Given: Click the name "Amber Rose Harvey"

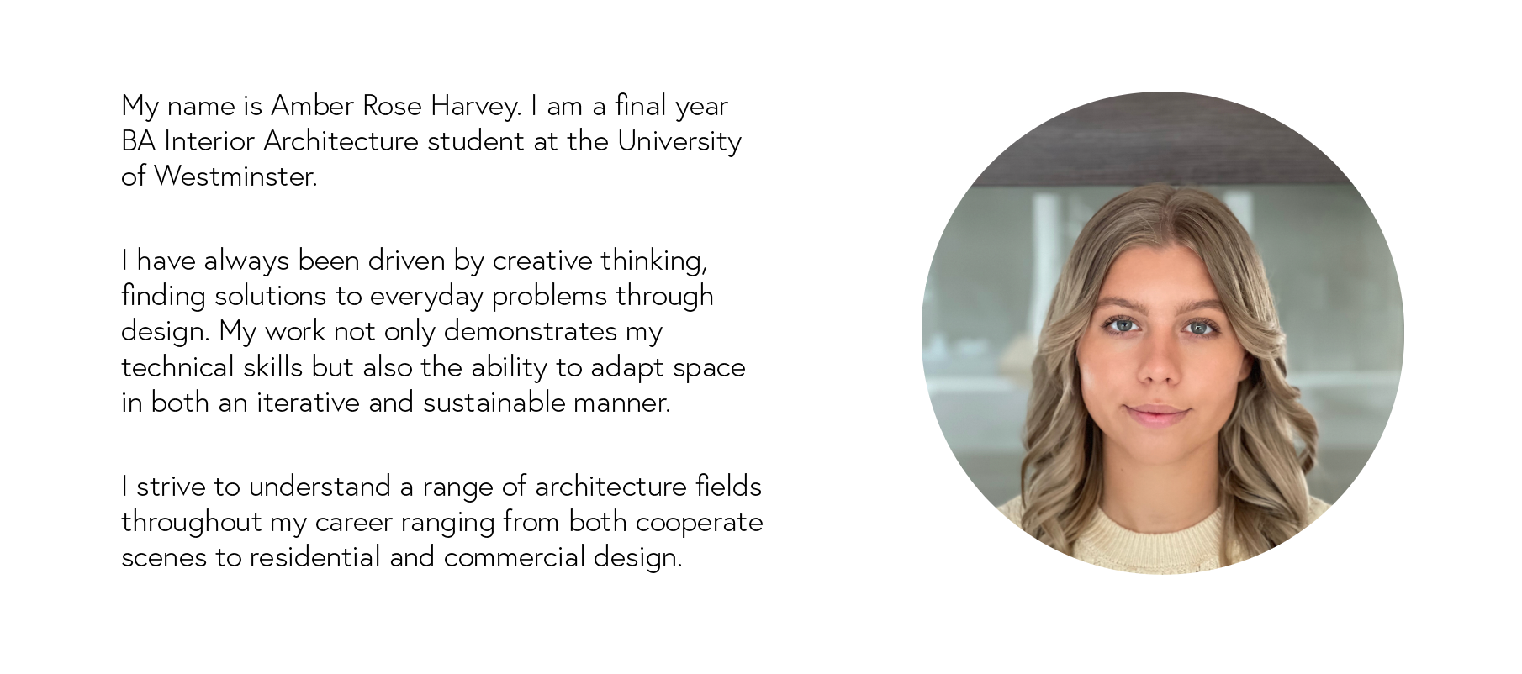Looking at the screenshot, I should 395,106.
